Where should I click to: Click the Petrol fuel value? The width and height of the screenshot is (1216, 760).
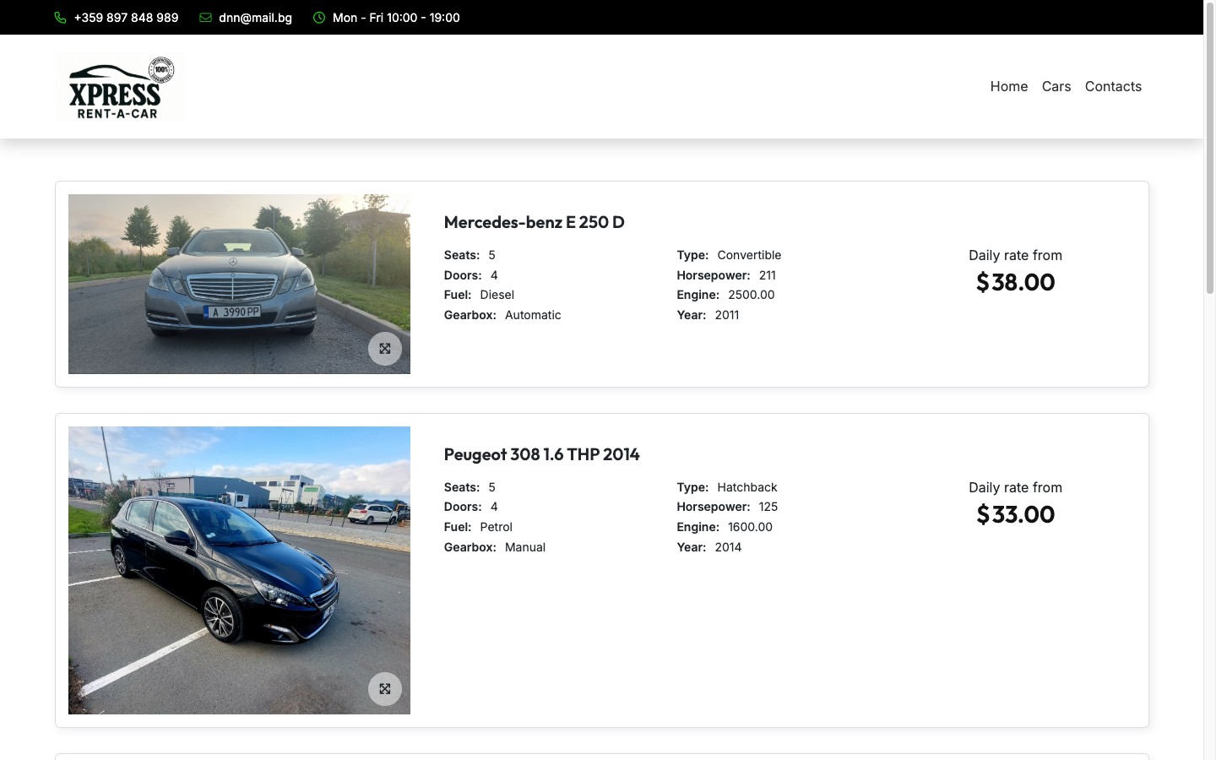pyautogui.click(x=496, y=527)
